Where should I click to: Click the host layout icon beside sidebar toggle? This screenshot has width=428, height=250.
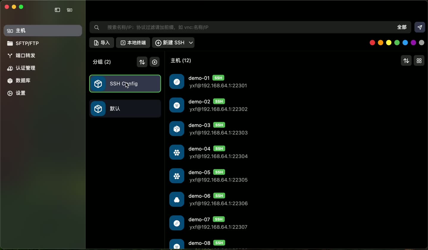pos(70,10)
